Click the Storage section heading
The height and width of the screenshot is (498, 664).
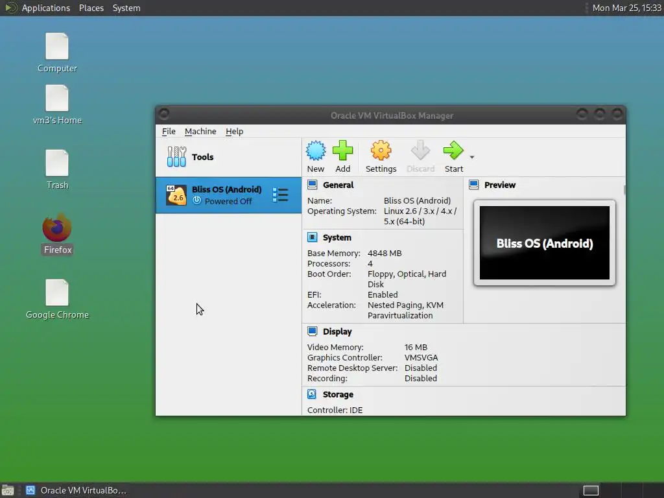tap(337, 395)
